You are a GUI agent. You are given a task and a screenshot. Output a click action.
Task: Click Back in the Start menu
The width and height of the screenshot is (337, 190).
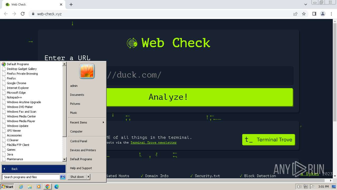[34, 169]
